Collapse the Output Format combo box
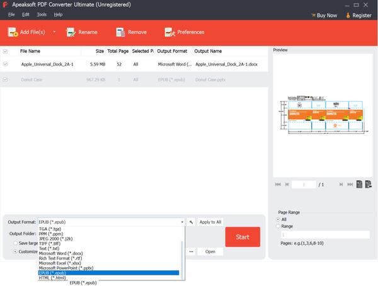Viewport: 378px width, 286px height. 182,222
